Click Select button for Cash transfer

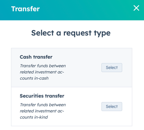(112, 67)
